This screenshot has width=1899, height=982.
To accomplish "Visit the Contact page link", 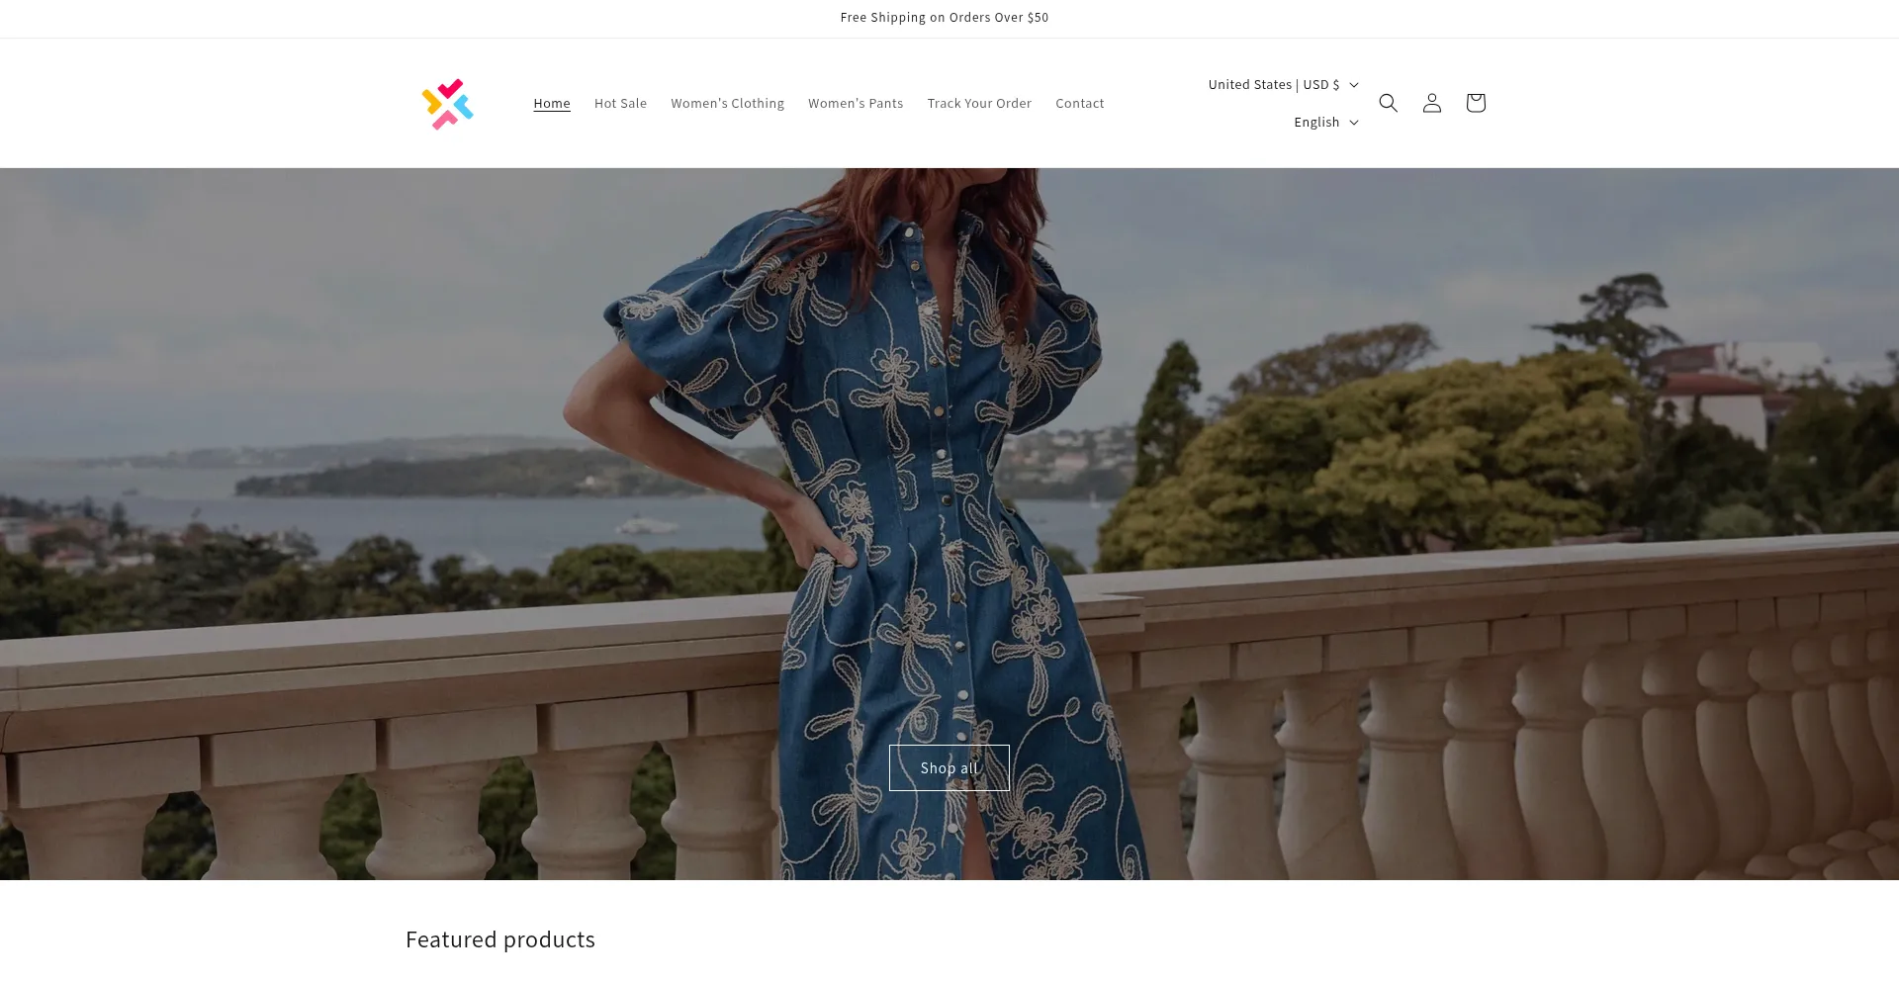I will coord(1079,104).
